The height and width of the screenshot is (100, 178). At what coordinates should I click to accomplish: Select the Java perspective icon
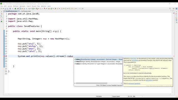pos(177,9)
